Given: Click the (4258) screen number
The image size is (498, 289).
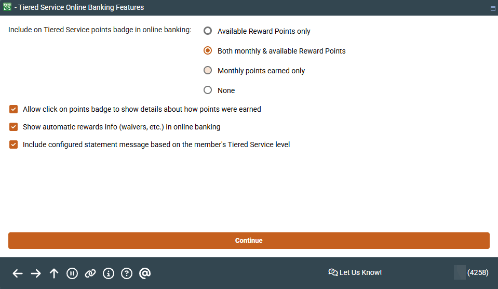Looking at the screenshot, I should (x=478, y=272).
